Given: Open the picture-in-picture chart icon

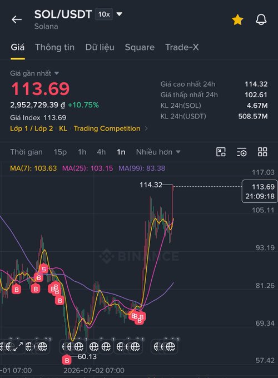Looking at the screenshot, I should click(221, 152).
